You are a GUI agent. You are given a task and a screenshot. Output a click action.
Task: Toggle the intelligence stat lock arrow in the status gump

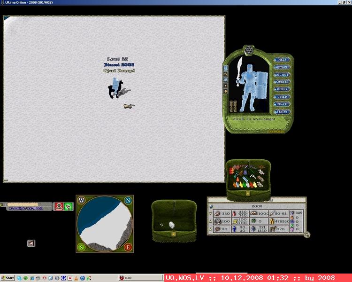pos(210,229)
